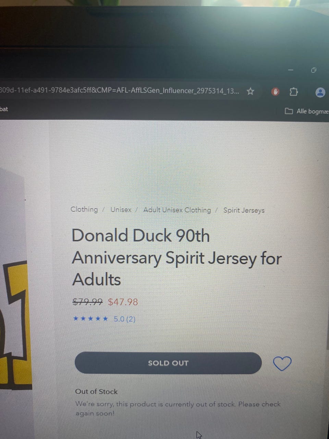Add jersey to wishlist heart icon
The height and width of the screenshot is (439, 329).
point(282,363)
